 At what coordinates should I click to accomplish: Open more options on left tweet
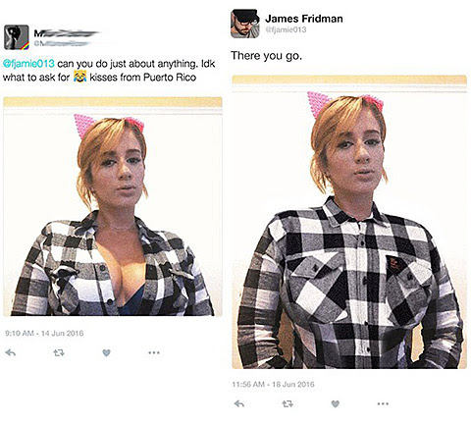coord(154,352)
